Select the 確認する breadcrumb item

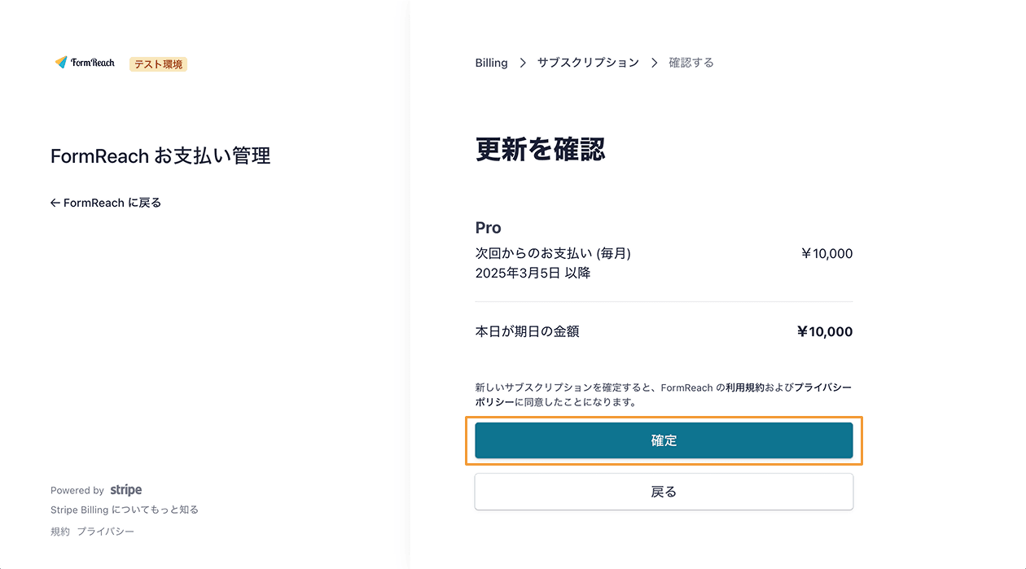691,62
